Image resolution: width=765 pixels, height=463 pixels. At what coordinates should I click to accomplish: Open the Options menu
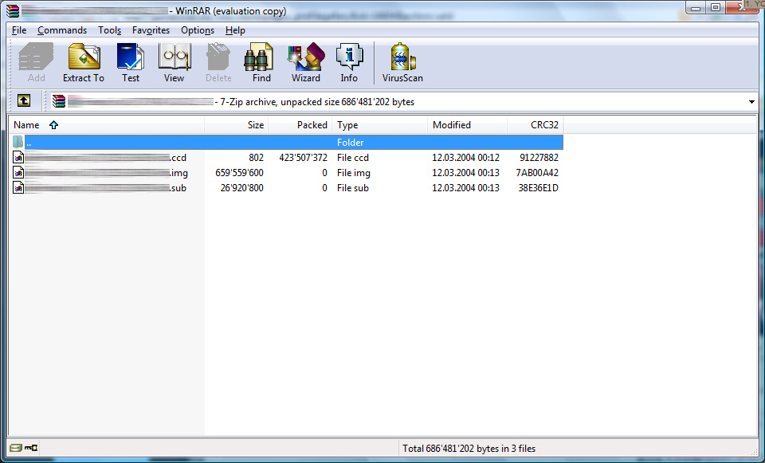[x=198, y=30]
